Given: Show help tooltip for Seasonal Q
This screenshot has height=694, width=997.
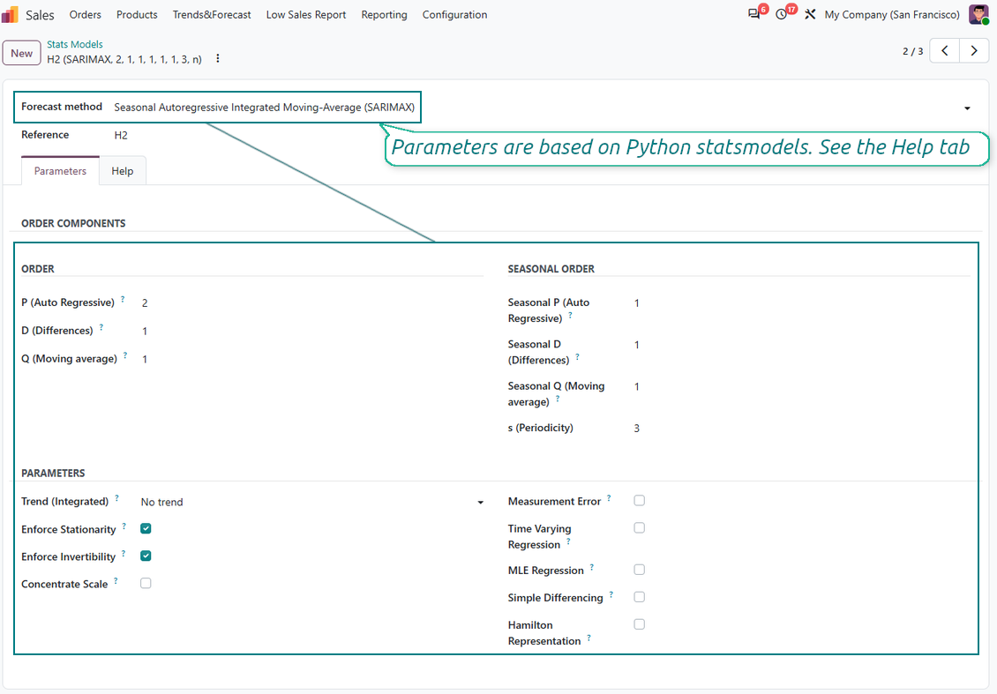Looking at the screenshot, I should tap(558, 399).
